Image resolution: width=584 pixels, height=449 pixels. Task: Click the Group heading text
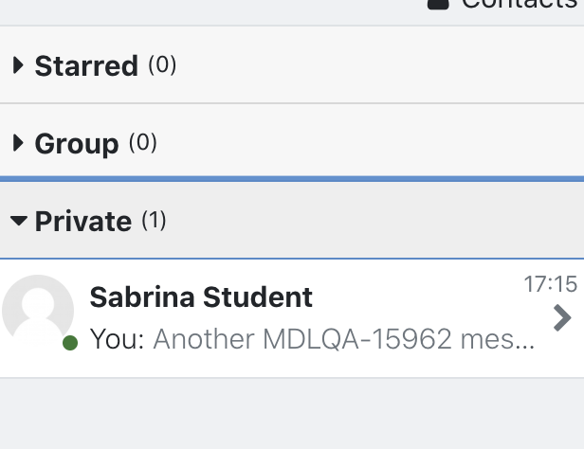pyautogui.click(x=77, y=144)
